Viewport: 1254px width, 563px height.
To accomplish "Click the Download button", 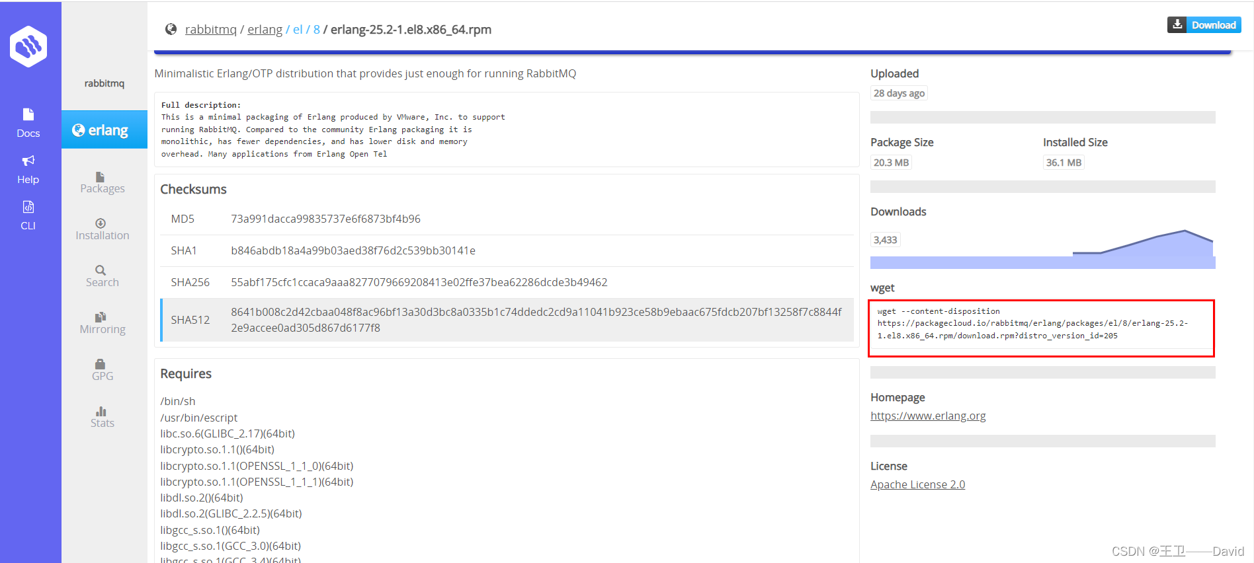I will click(x=1204, y=24).
